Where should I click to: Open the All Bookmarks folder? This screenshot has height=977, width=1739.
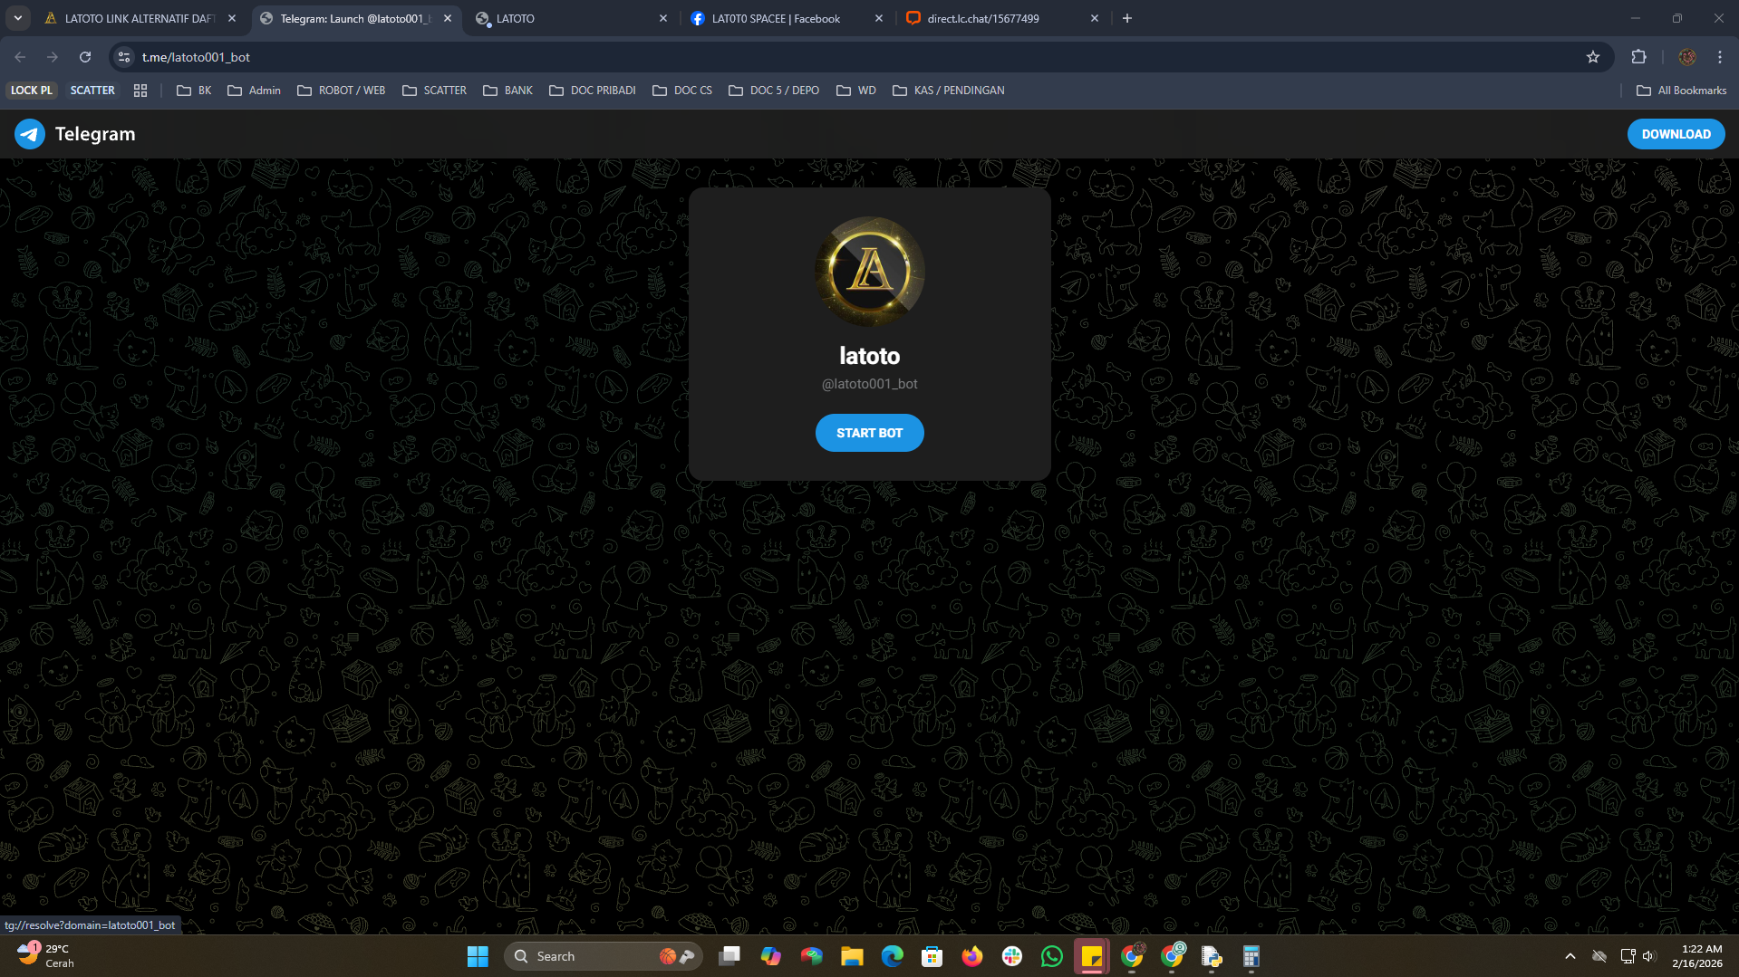[x=1681, y=91]
